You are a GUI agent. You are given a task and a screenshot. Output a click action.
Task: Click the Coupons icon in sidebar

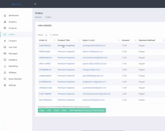(x=5, y=41)
